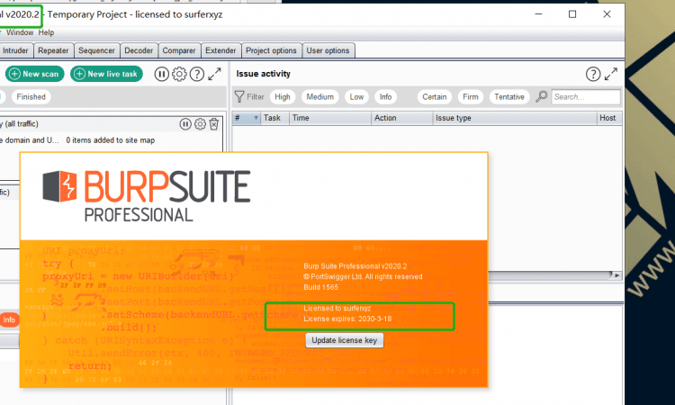Close the Burp Suite window

(x=607, y=14)
